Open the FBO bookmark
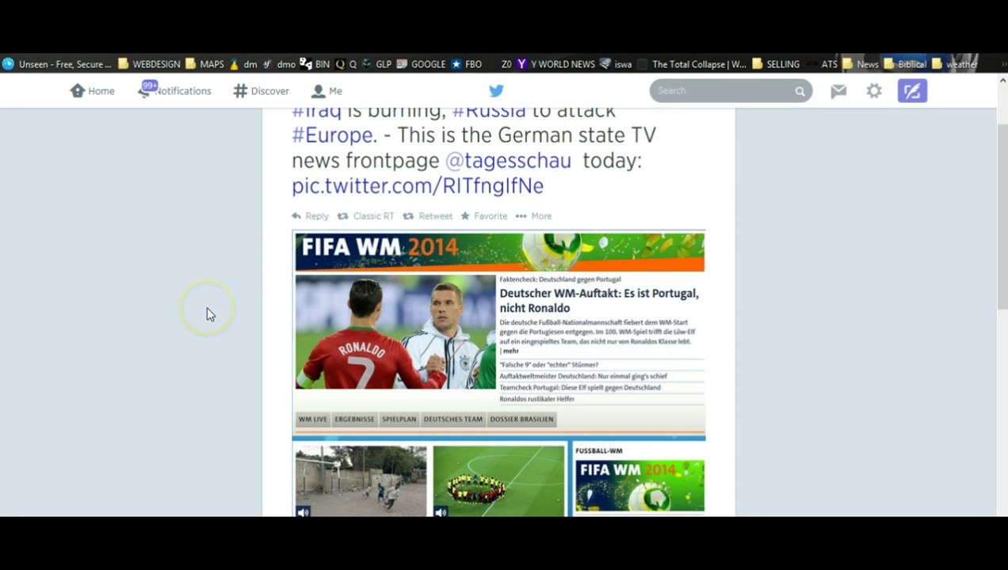This screenshot has height=570, width=1008. click(467, 64)
